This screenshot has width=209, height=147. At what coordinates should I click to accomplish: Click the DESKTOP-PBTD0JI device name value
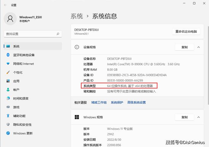coord(119,59)
